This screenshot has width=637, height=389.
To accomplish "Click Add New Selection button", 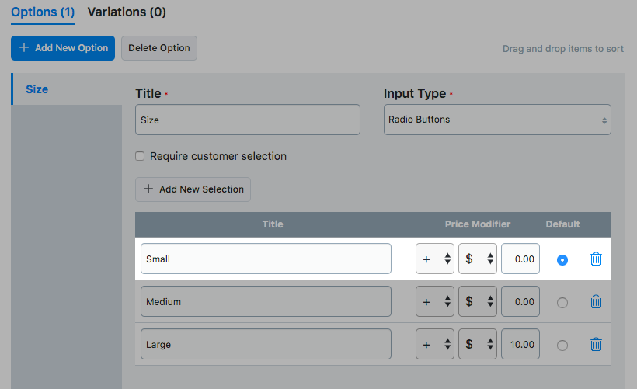I will pos(193,189).
